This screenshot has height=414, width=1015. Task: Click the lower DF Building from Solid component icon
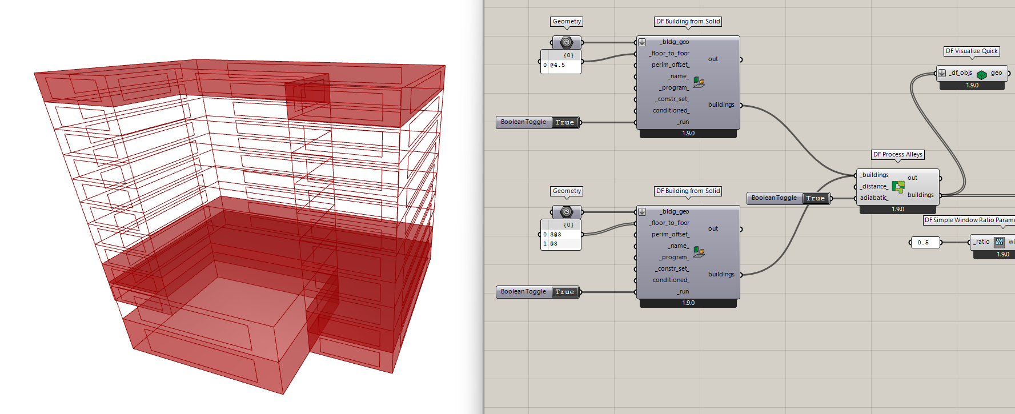(x=699, y=252)
